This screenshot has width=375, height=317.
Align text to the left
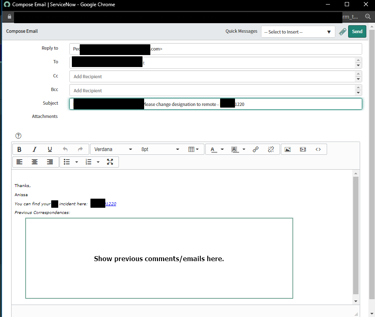pyautogui.click(x=19, y=162)
